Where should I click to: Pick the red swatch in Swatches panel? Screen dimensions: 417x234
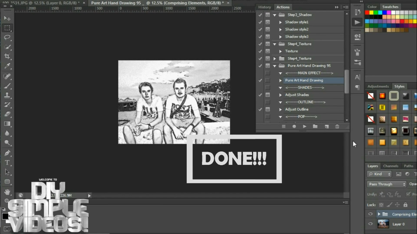367,13
